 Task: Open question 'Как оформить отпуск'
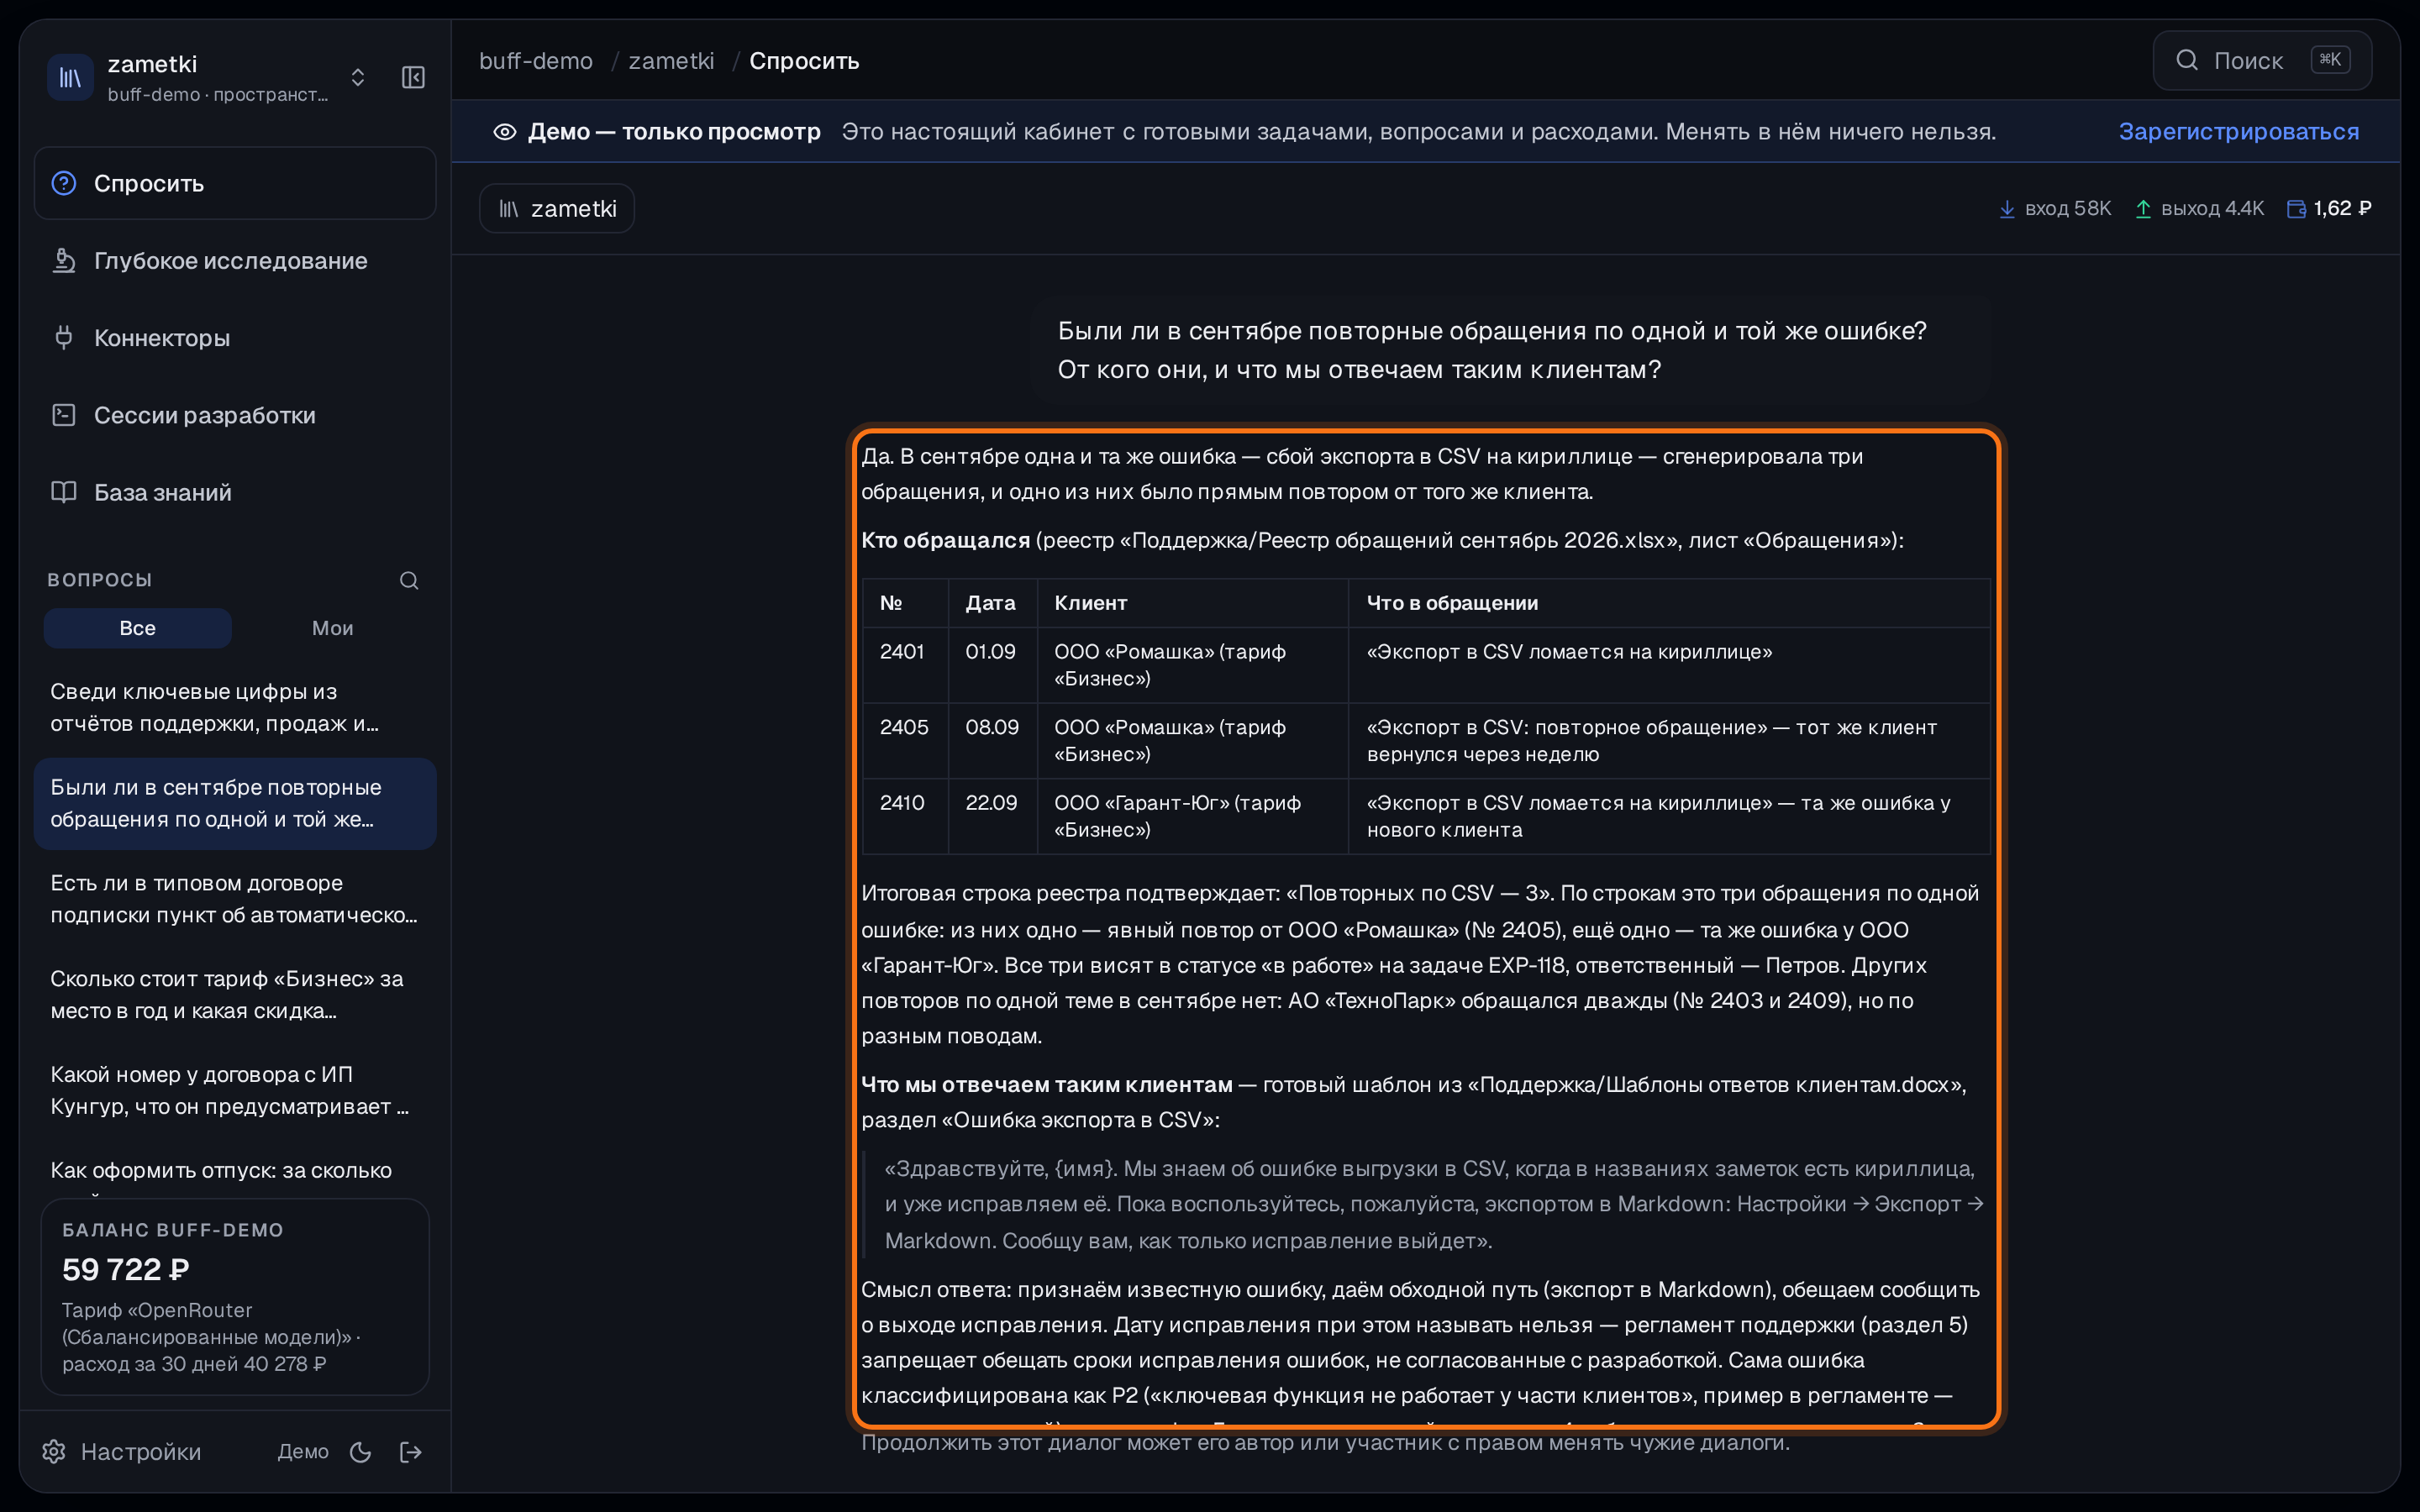point(235,1170)
